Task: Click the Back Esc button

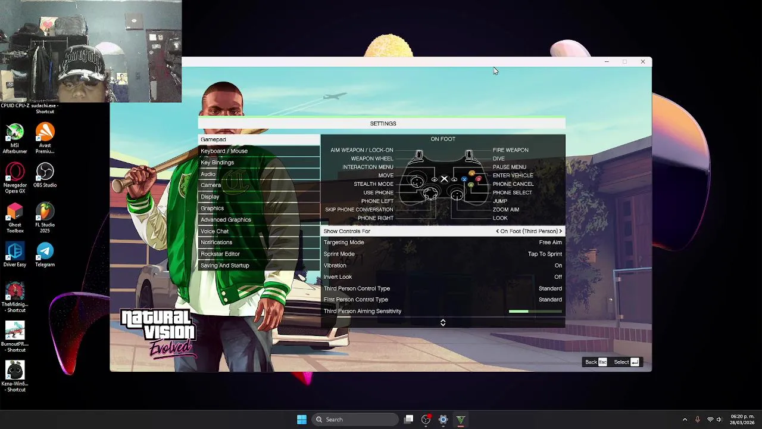Action: pyautogui.click(x=596, y=362)
